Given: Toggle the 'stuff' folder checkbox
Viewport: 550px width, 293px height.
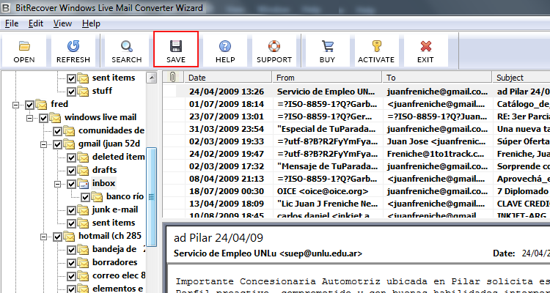Looking at the screenshot, I should coord(71,92).
